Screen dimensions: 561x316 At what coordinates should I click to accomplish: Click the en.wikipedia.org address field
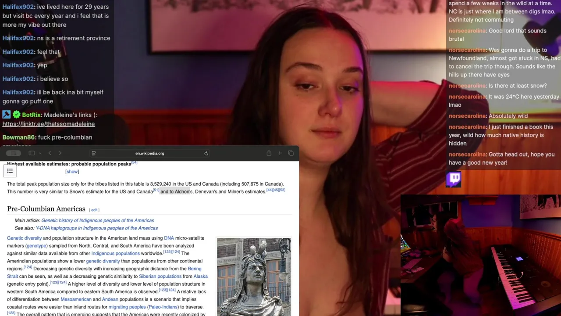coord(149,153)
